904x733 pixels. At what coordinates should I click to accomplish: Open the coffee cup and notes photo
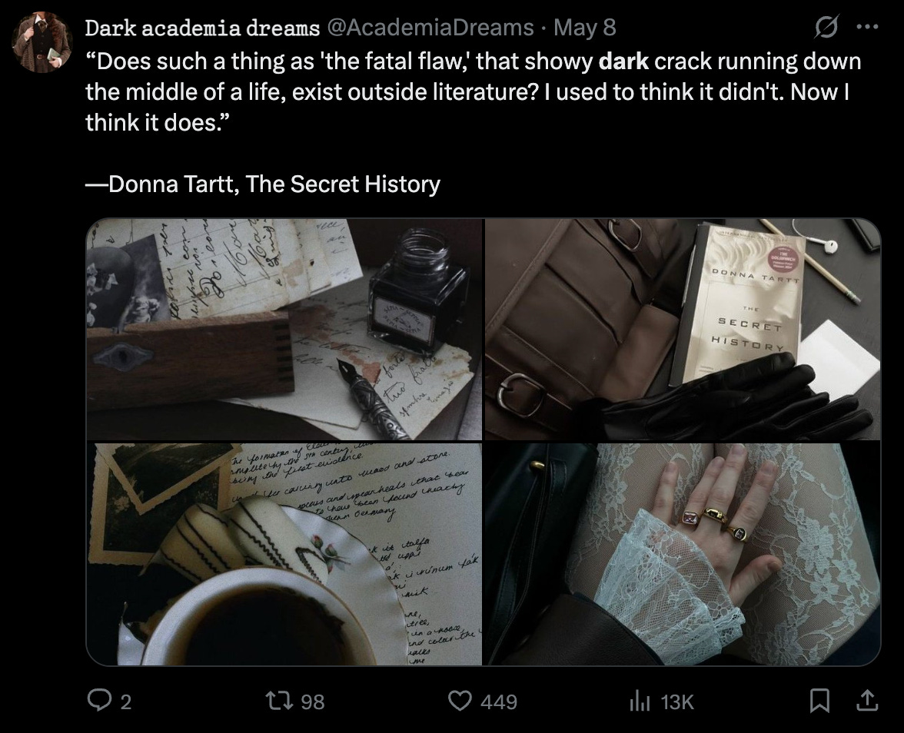pyautogui.click(x=284, y=554)
